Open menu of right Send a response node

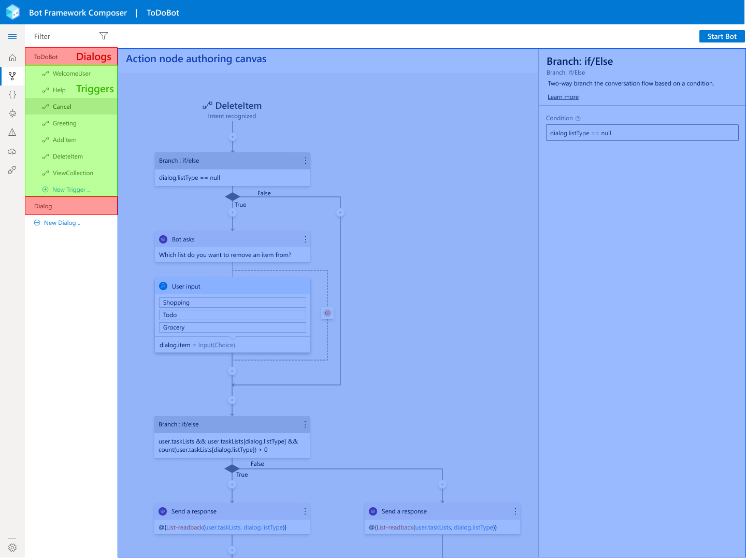(x=515, y=511)
